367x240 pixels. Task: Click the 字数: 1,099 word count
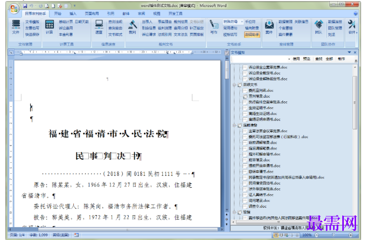(38, 235)
